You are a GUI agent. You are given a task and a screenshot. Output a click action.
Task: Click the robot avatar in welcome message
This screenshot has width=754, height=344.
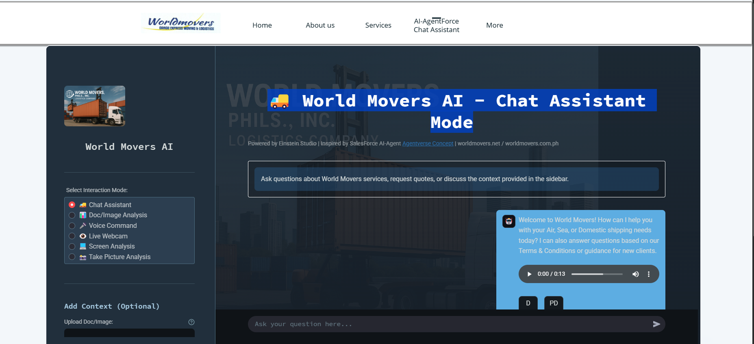tap(509, 221)
